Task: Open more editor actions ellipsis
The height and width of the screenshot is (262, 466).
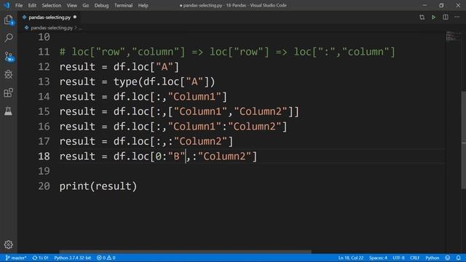Action: pyautogui.click(x=457, y=17)
